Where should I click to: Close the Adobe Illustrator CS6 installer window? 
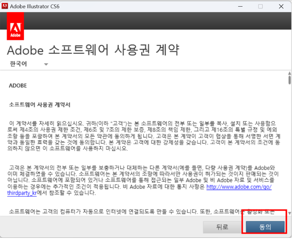tap(281, 7)
